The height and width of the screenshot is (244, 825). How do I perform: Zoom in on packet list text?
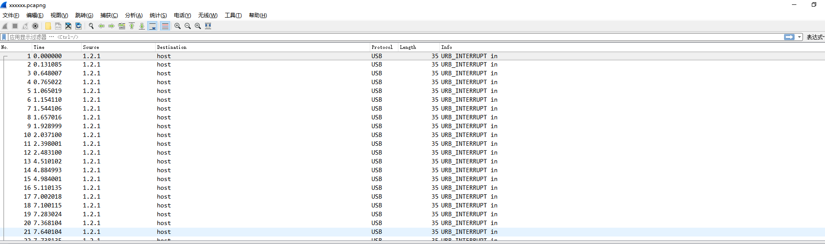[178, 26]
